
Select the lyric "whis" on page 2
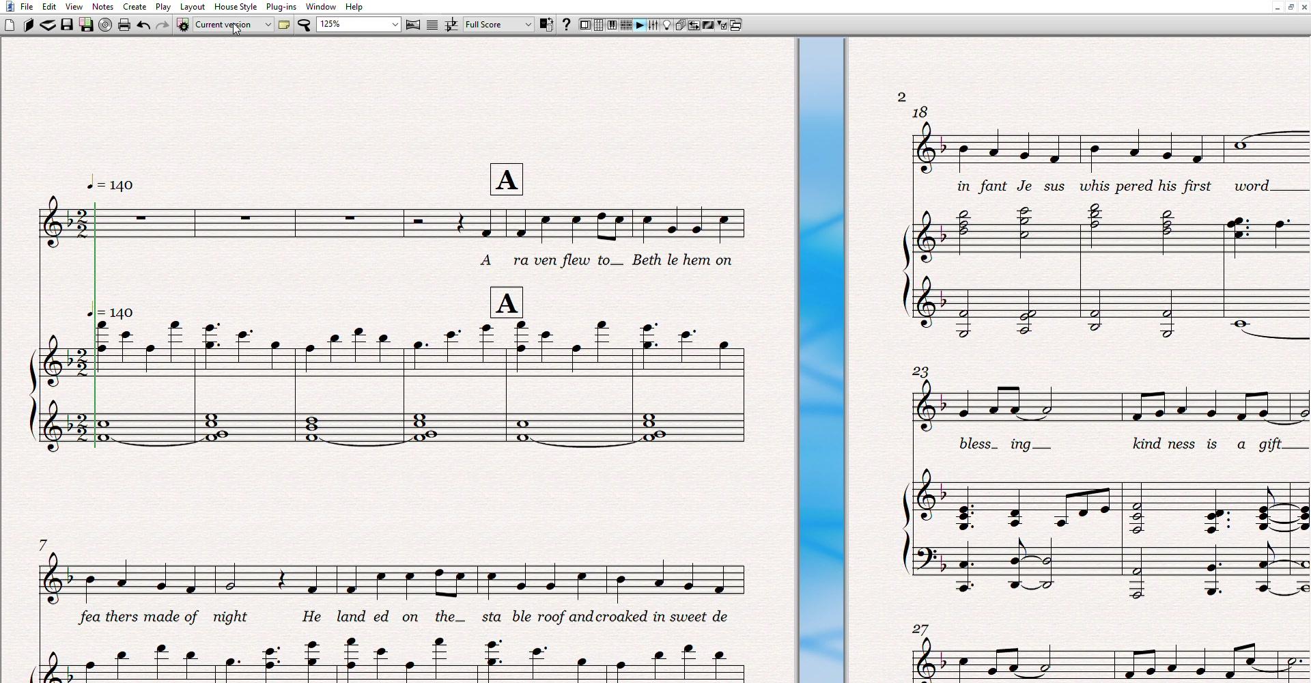click(x=1095, y=186)
